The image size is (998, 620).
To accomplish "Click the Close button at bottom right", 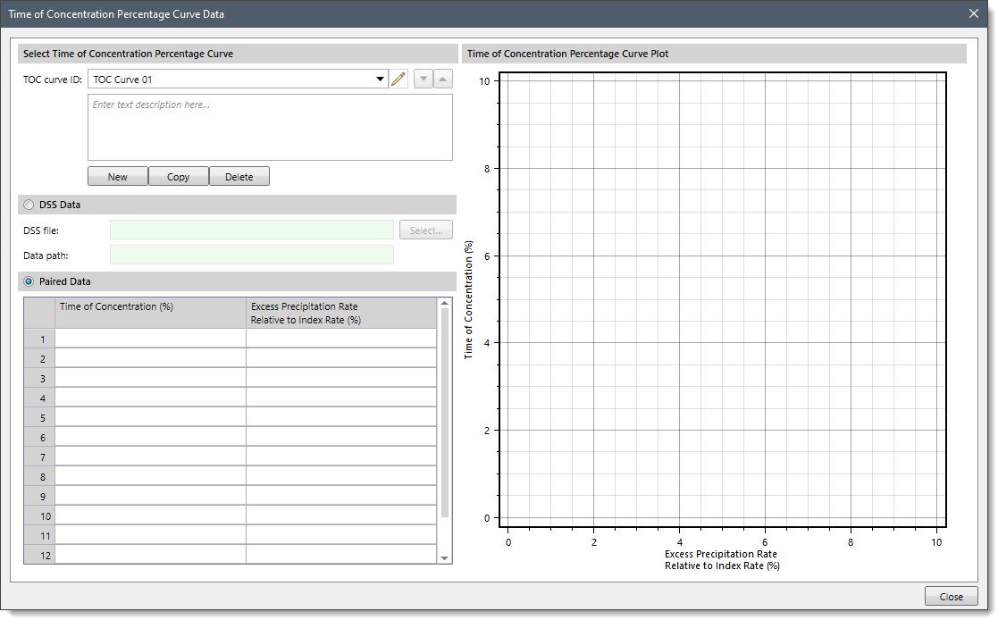I will point(951,597).
